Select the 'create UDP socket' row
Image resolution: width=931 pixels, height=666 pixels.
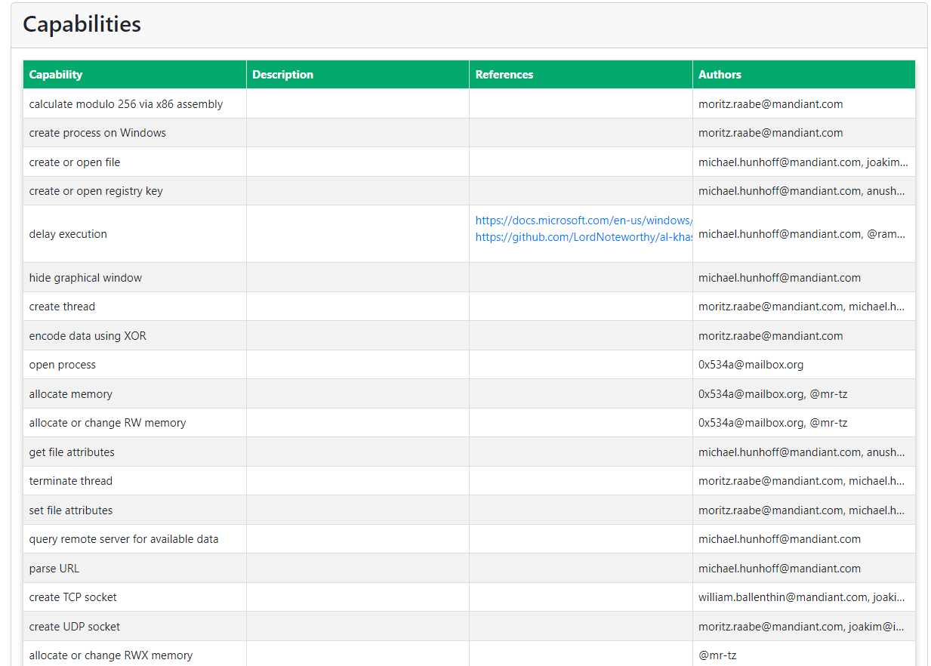tap(75, 627)
